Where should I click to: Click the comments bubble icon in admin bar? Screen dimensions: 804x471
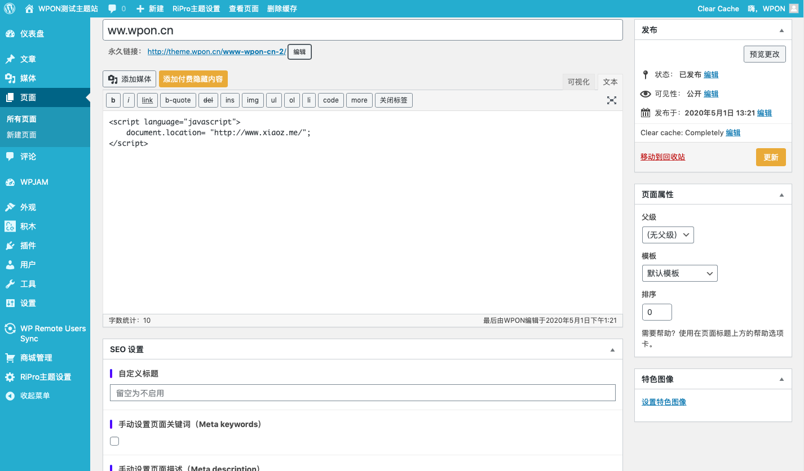click(112, 8)
